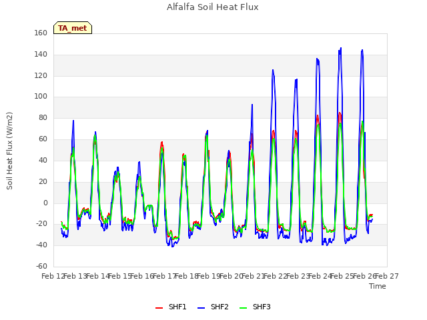Click the TA_met annotation label

click(x=73, y=28)
